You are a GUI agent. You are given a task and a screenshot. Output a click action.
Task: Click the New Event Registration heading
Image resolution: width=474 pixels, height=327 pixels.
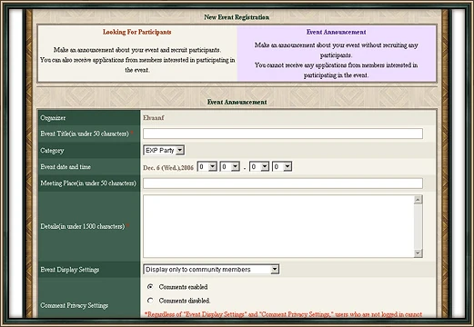coord(237,17)
